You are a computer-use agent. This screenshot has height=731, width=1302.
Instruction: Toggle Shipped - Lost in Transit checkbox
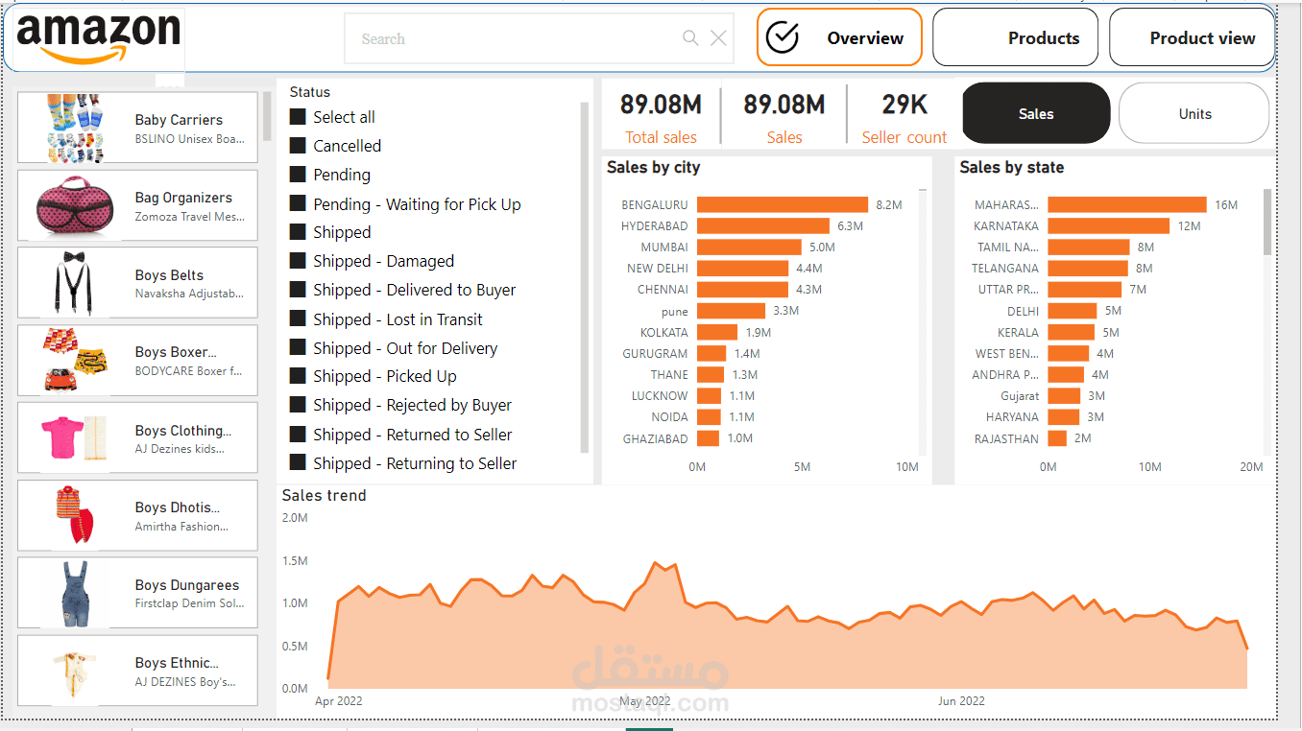[298, 318]
